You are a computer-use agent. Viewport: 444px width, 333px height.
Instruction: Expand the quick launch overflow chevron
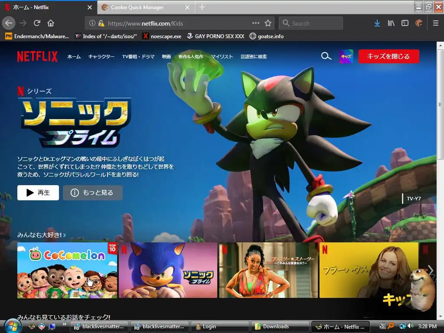(x=65, y=324)
